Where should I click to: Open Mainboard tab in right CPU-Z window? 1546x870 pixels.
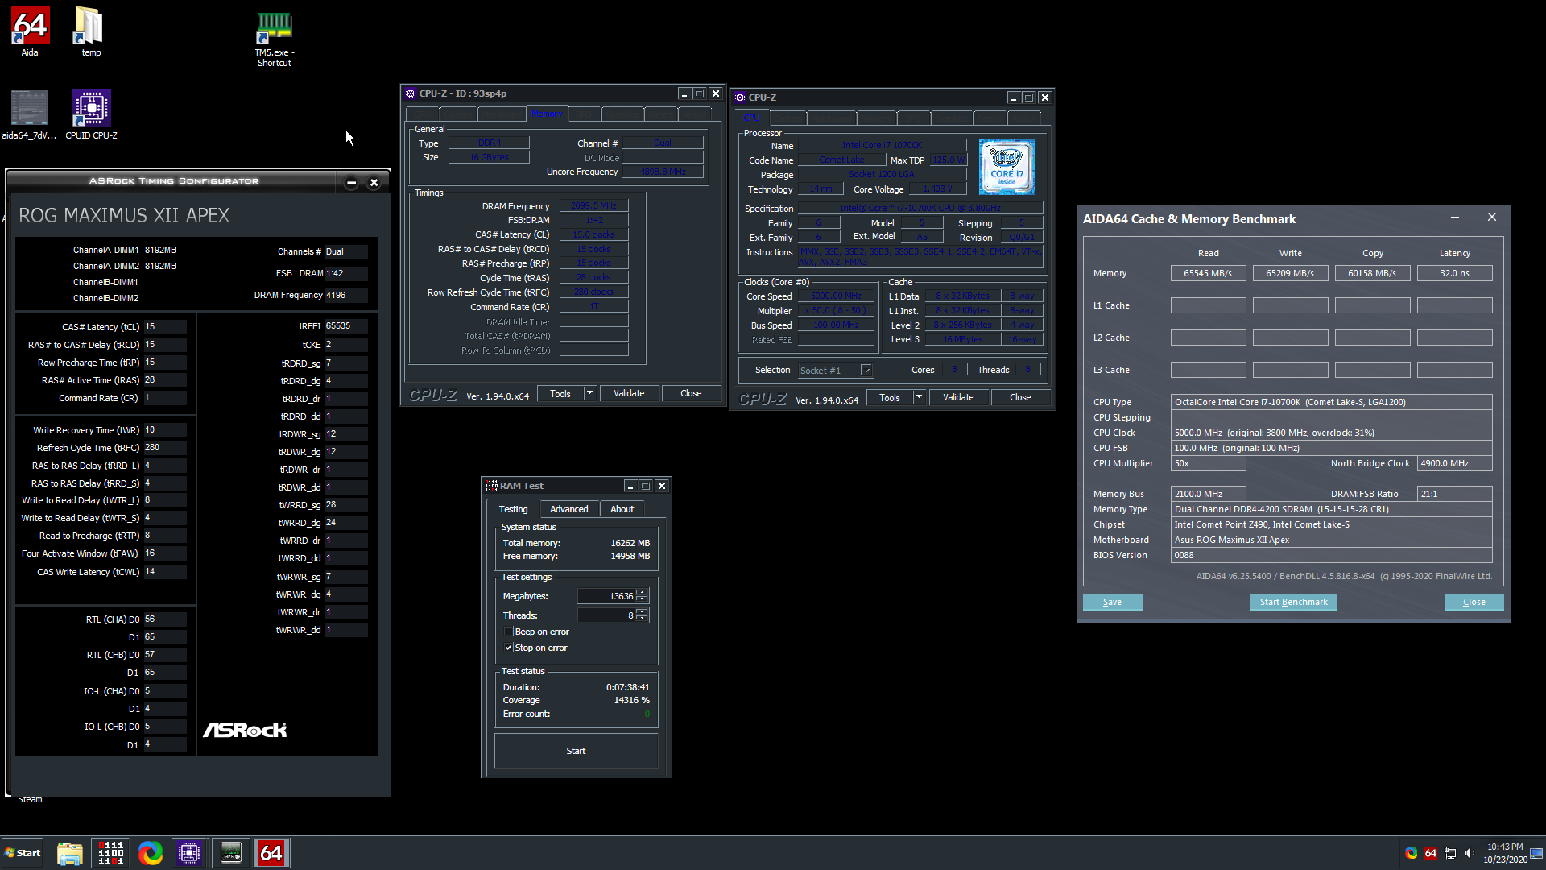(831, 118)
